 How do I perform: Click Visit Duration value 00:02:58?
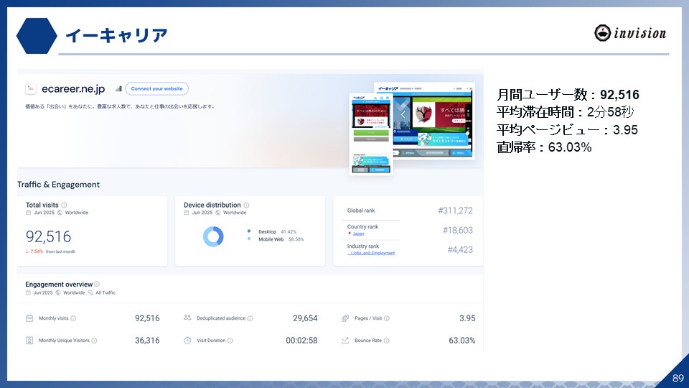tap(301, 341)
